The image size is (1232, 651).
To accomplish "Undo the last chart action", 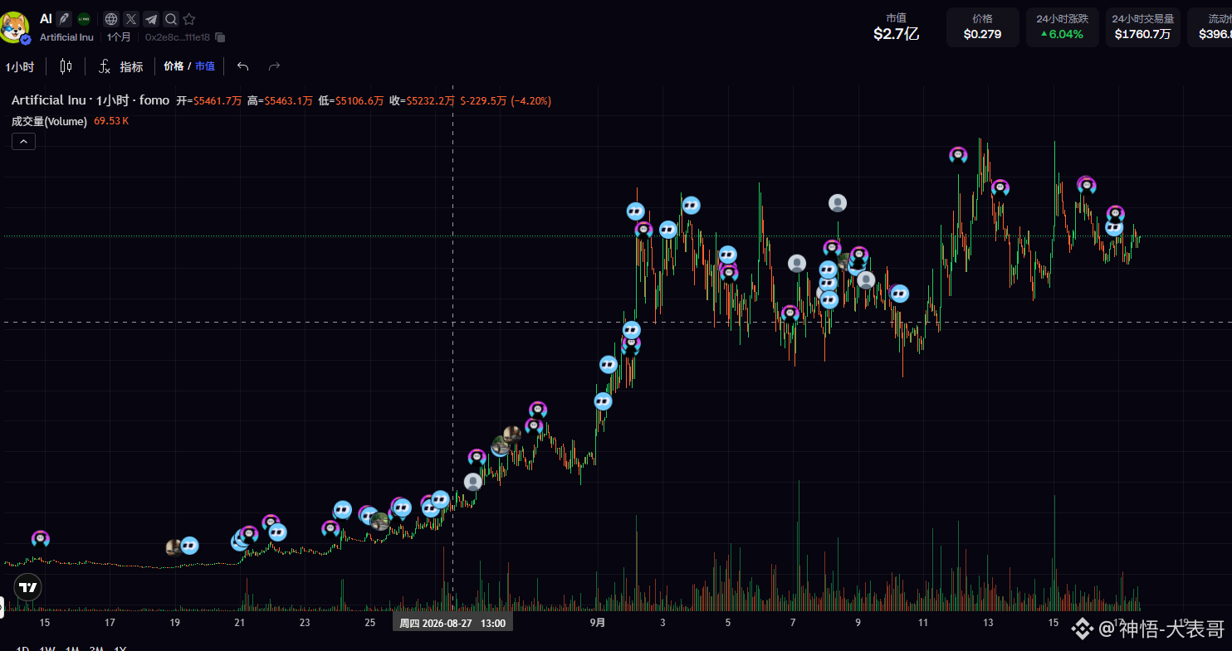I will [242, 66].
